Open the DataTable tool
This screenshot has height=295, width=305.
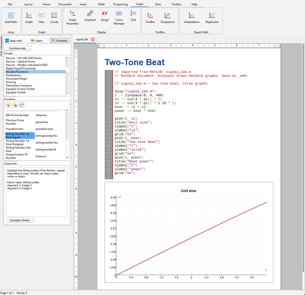[x=11, y=18]
